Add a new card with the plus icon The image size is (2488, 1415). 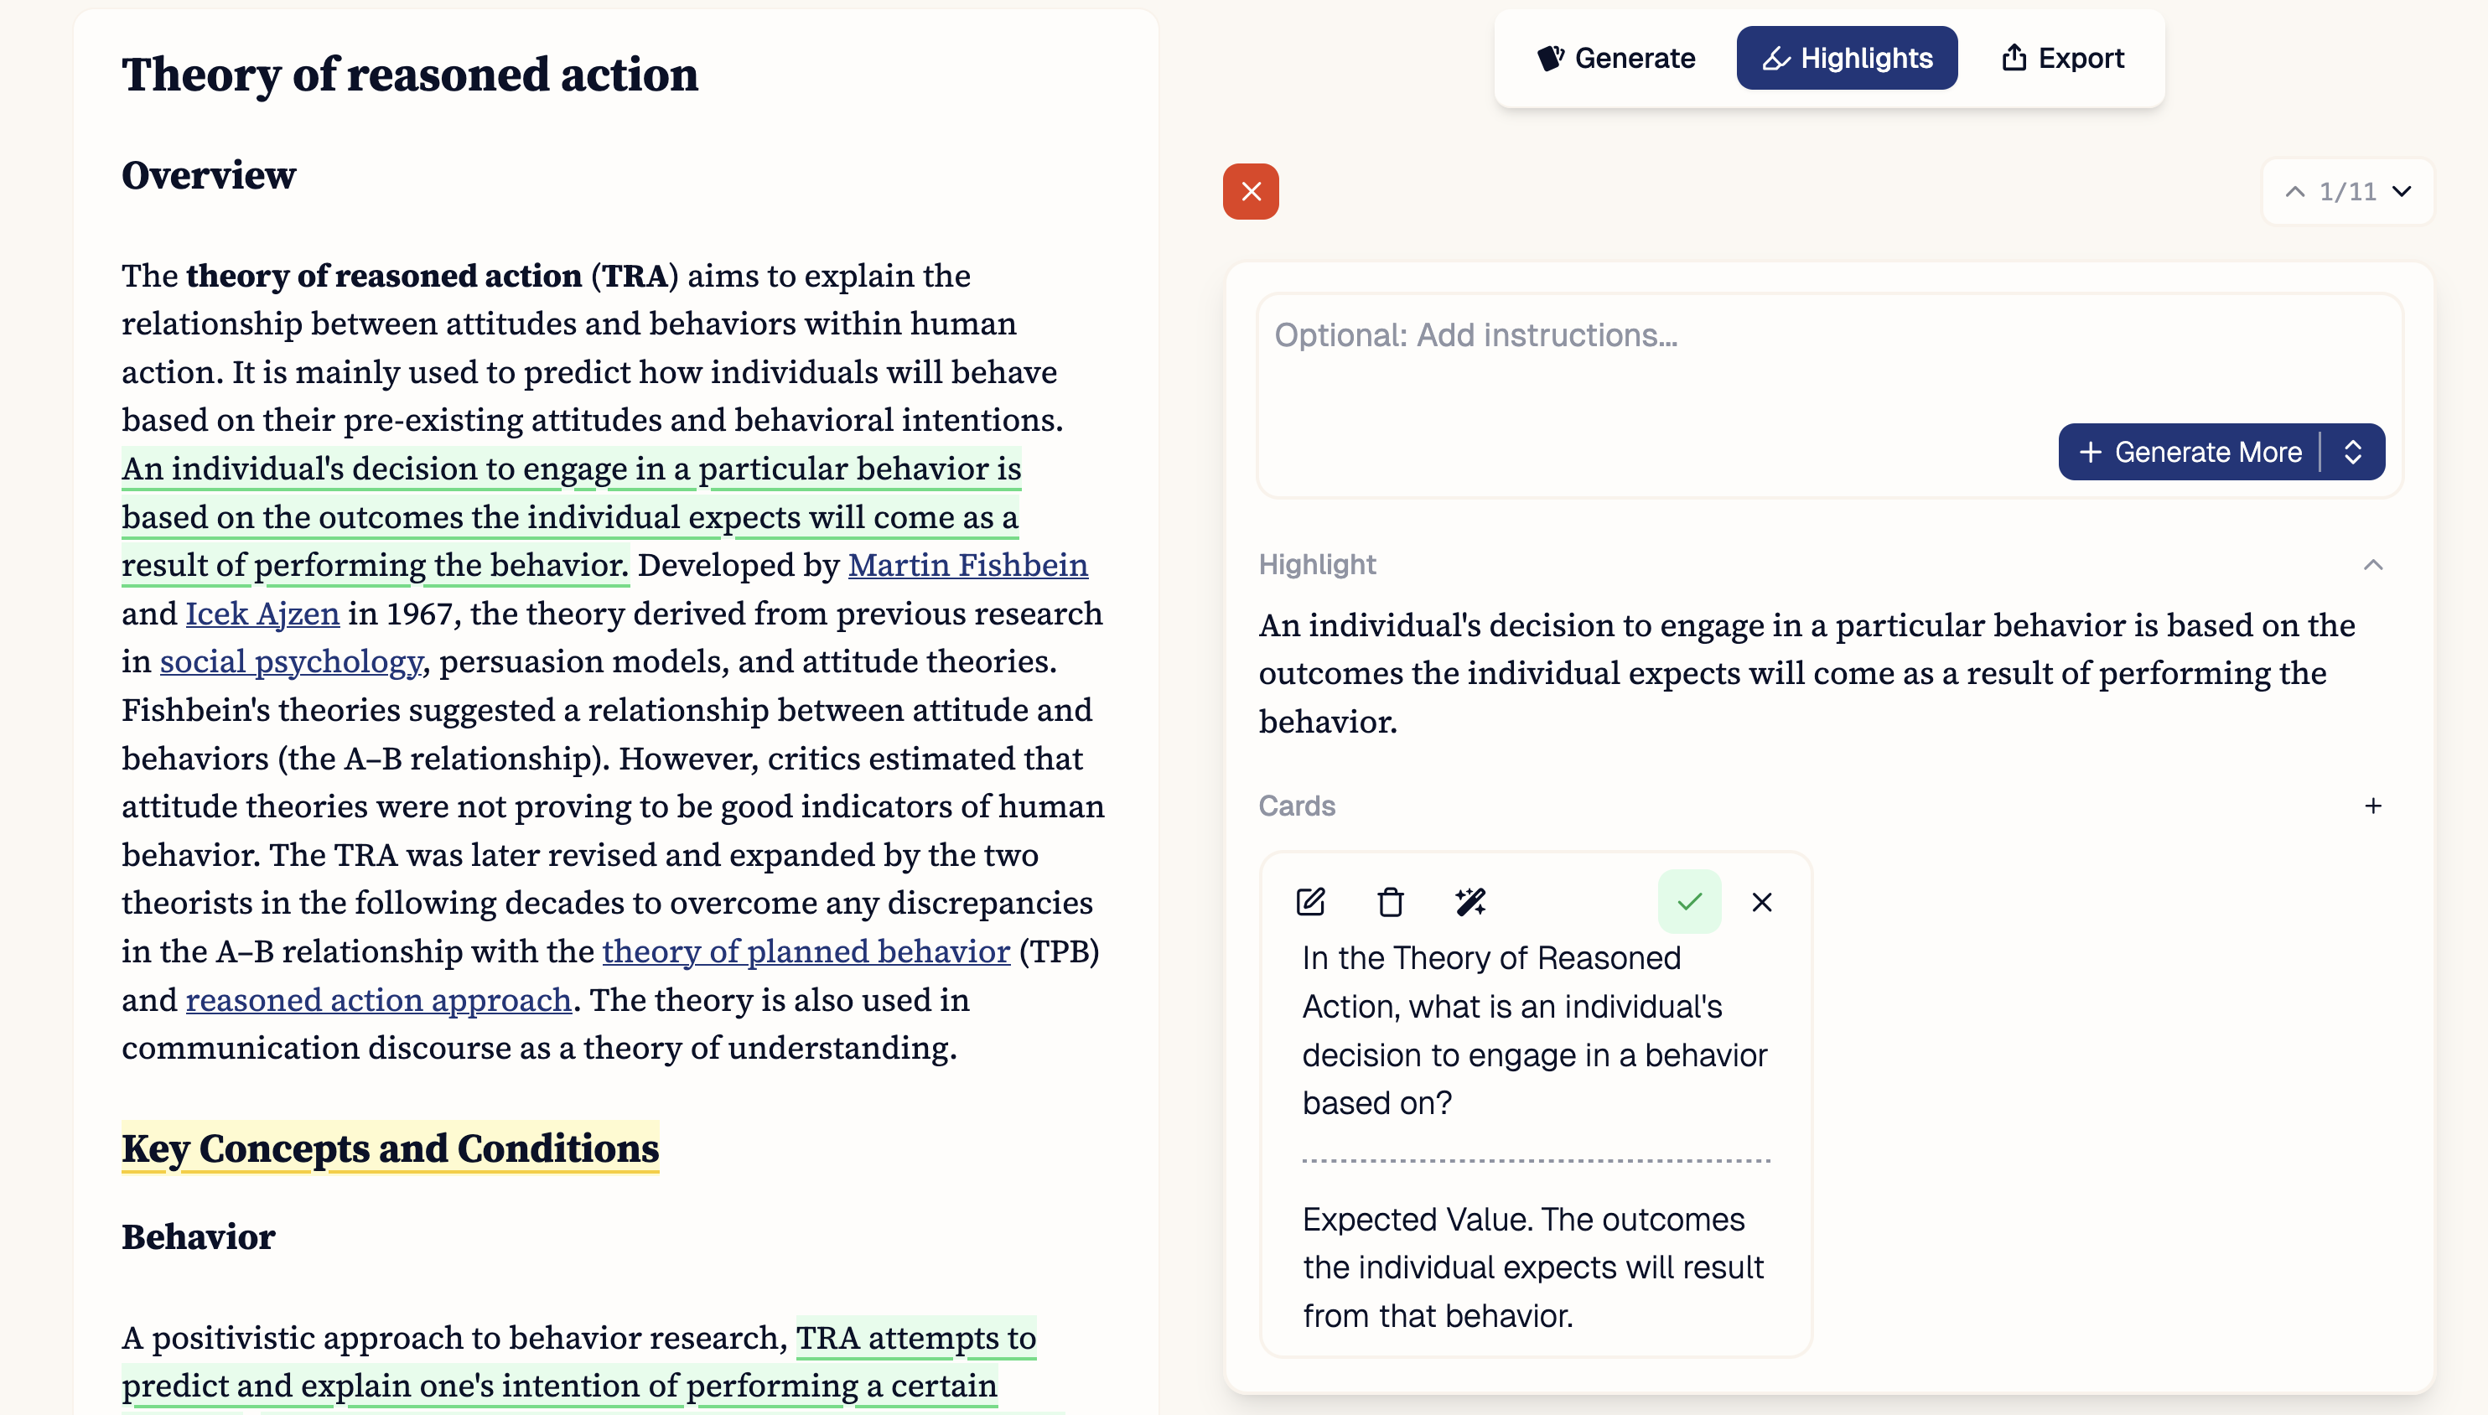point(2373,806)
